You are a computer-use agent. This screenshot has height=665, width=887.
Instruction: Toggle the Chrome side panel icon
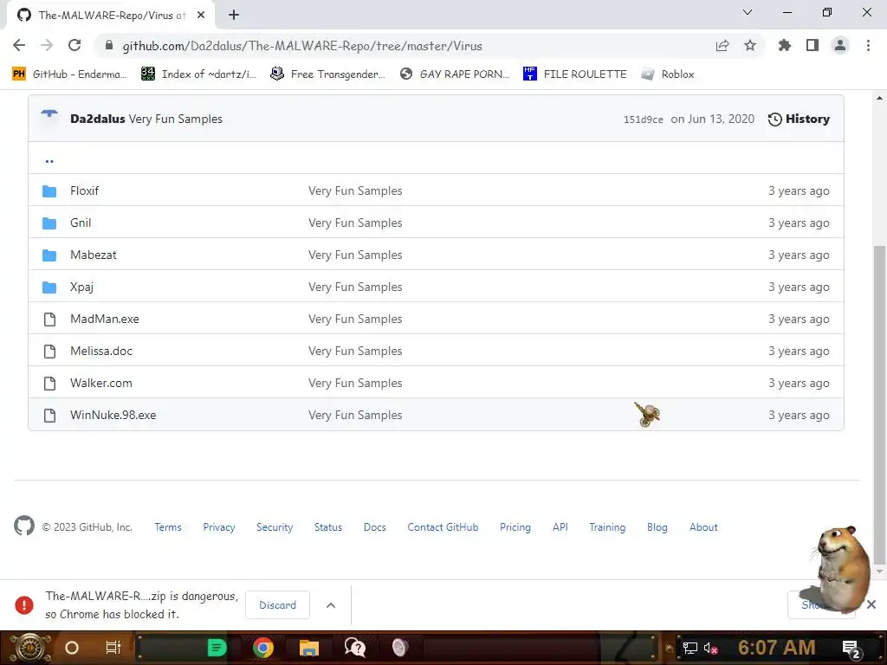point(813,45)
